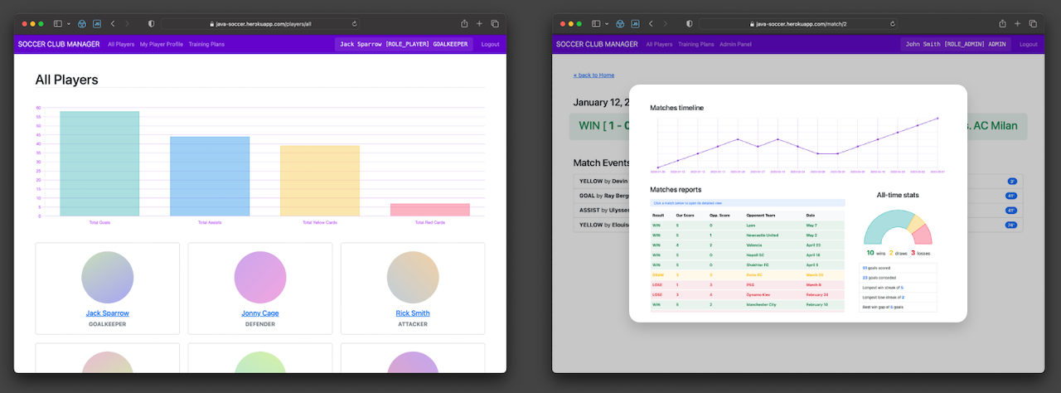Viewport: 1061px width, 393px height.
Task: Click JS extension icon in left window toolbar
Action: tap(98, 24)
